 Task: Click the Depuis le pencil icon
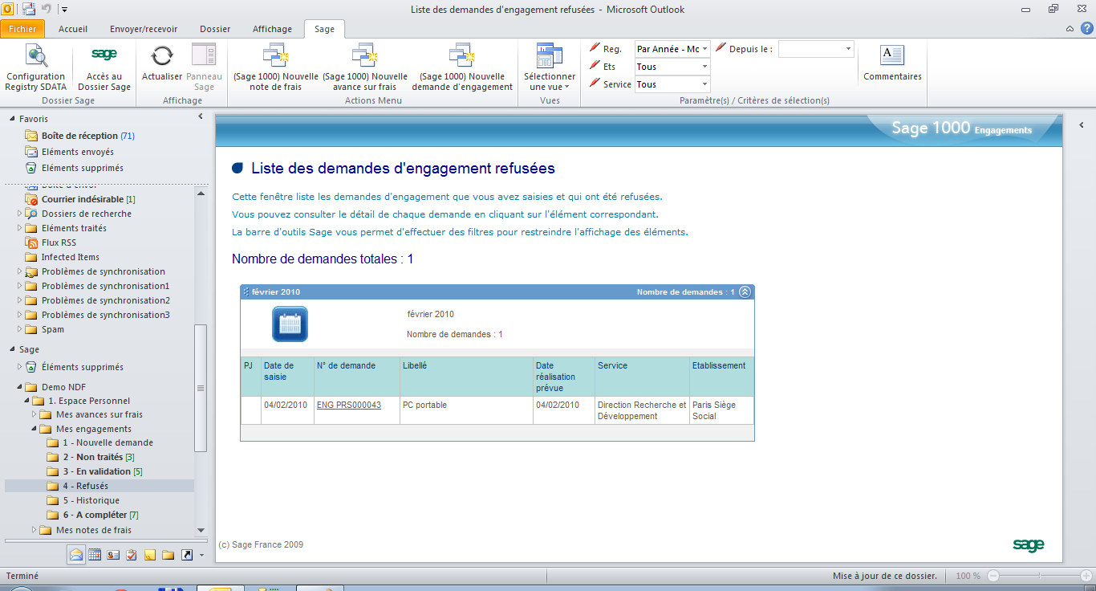[x=721, y=48]
